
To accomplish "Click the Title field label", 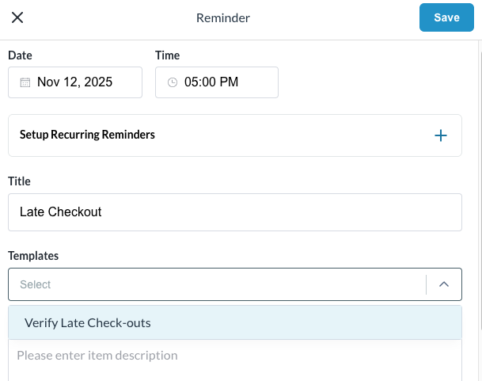I will point(19,181).
